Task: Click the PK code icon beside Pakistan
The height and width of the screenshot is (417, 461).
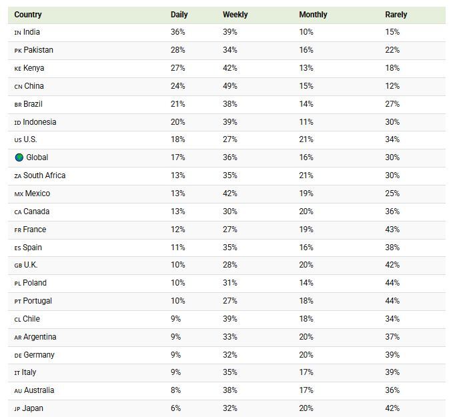Action: (x=18, y=51)
